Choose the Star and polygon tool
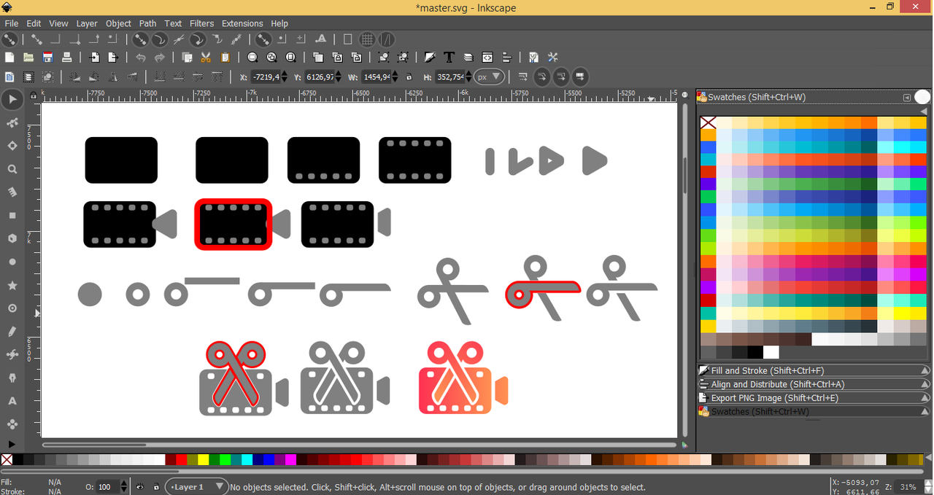The image size is (934, 495). point(12,285)
